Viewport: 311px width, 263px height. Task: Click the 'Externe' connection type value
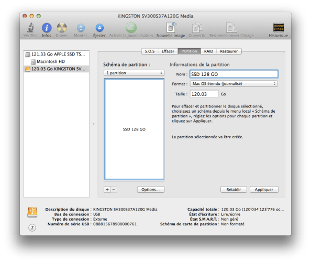click(100, 219)
